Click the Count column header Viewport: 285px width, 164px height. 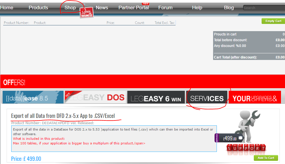click(x=139, y=23)
